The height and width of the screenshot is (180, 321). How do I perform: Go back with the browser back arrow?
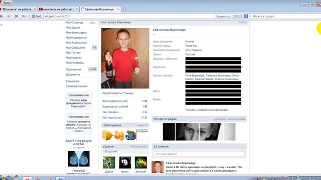point(2,16)
